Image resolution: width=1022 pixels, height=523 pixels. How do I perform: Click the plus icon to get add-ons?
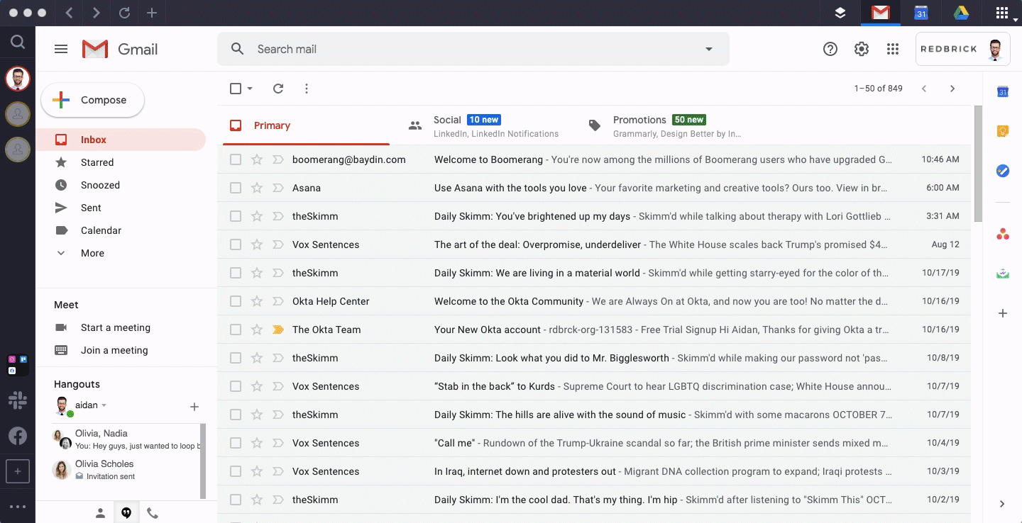pos(1003,313)
